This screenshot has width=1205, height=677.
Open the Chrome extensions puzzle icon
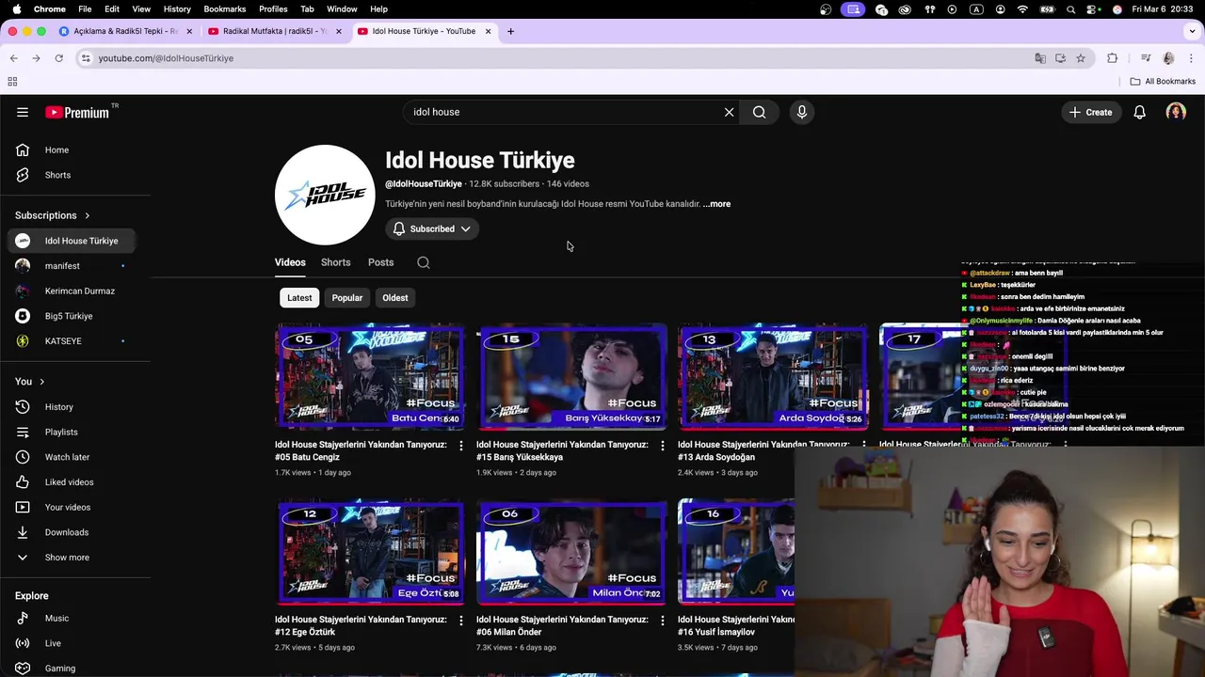click(1112, 58)
